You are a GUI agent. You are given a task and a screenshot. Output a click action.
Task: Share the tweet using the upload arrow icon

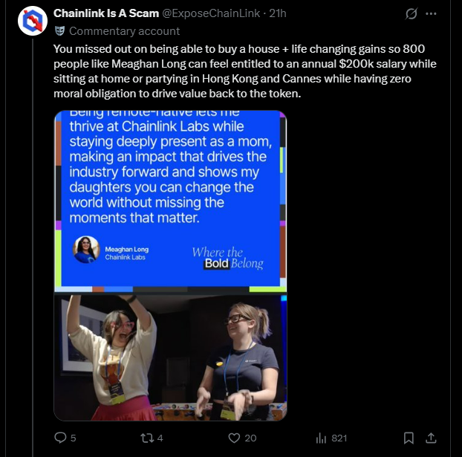tap(431, 438)
